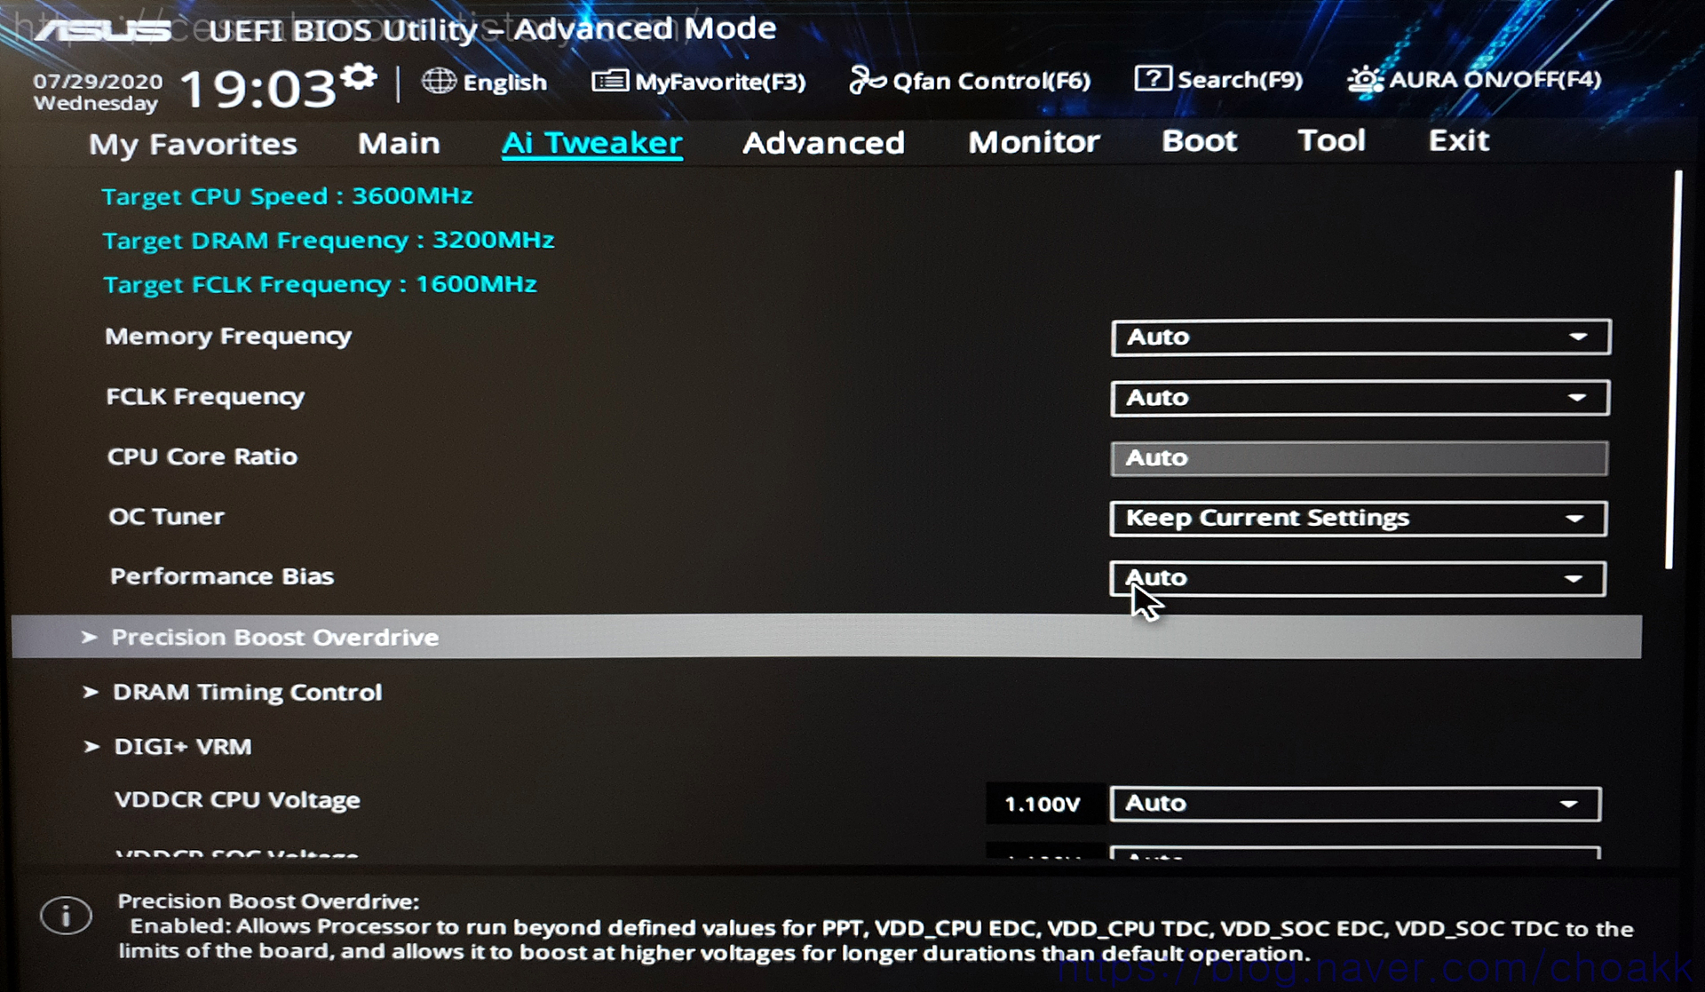
Task: Open MyFavorite(F3) menu
Action: click(720, 82)
